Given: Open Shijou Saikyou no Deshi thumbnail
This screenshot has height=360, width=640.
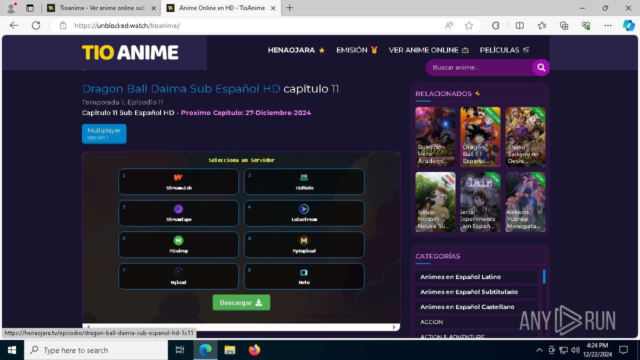Looking at the screenshot, I should click(x=525, y=137).
